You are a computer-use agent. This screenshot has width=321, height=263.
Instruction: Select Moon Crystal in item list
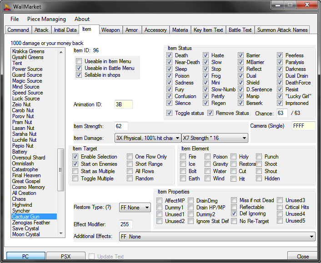[34, 234]
